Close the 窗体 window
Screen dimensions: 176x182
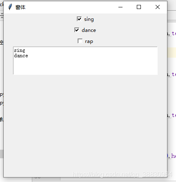(x=158, y=7)
